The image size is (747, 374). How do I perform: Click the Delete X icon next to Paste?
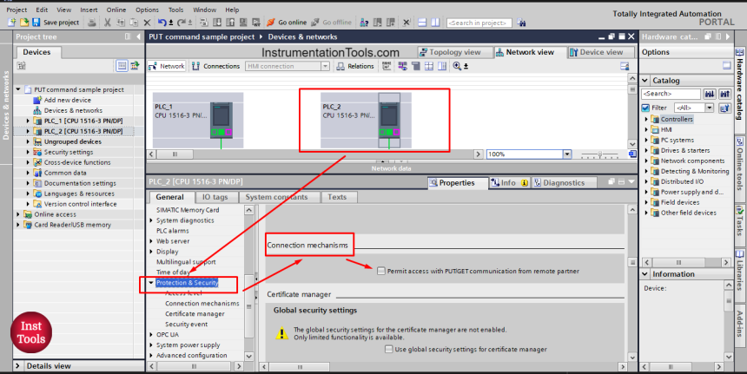tap(147, 23)
